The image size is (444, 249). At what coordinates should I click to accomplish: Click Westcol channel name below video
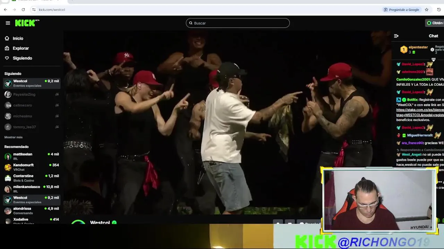point(100,222)
